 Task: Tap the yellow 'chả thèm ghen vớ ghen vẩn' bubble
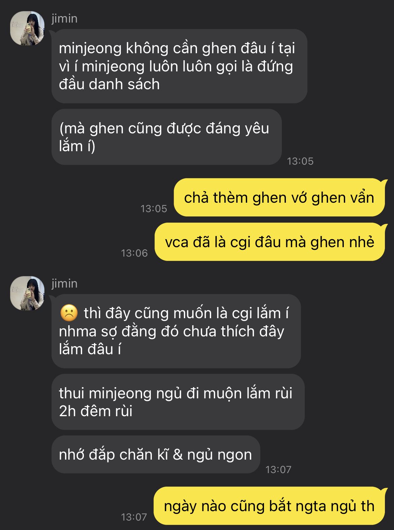[280, 198]
